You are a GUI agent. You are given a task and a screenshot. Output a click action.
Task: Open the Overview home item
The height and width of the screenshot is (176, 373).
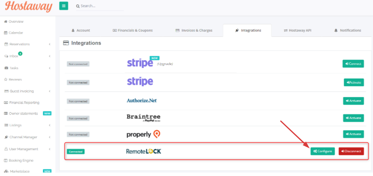point(14,22)
